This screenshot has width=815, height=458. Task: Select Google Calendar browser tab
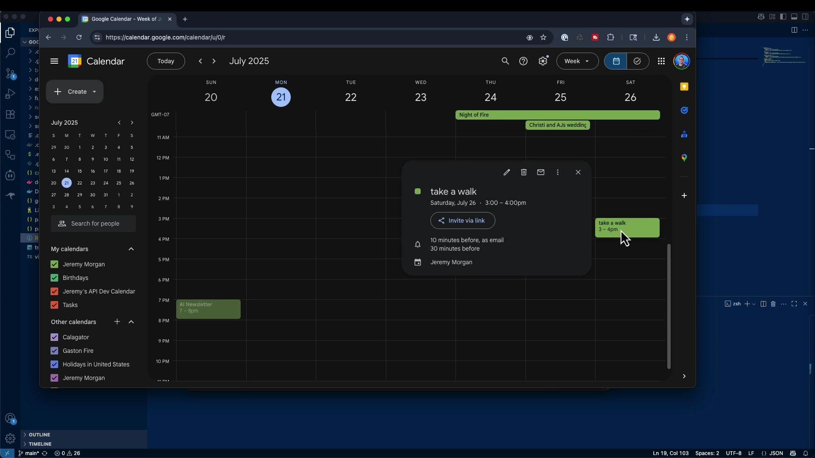click(127, 19)
